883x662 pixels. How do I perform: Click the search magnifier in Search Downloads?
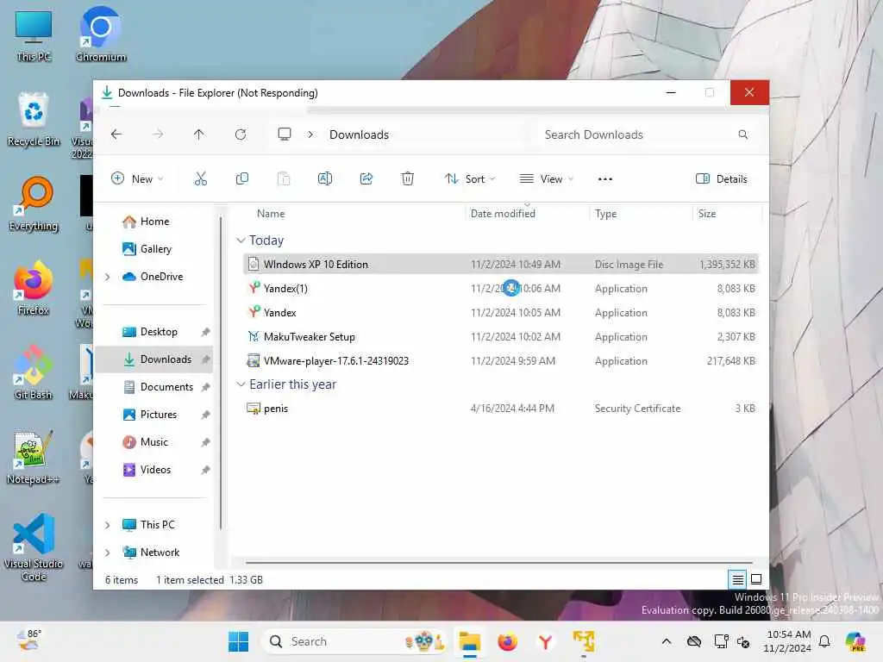click(x=743, y=134)
